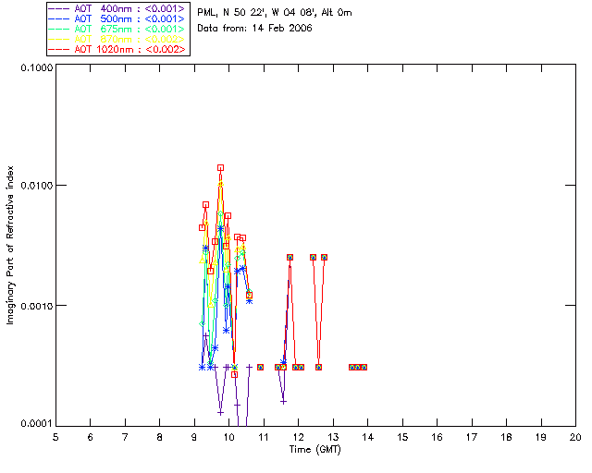The image size is (592, 473).
Task: Click the x-axis tick label 5
Action: point(55,437)
